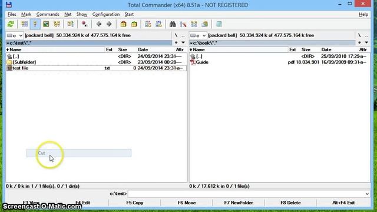Screen dimensions: 377x212
Task: Click the Unpack files toolbar icon
Action: tap(134, 24)
